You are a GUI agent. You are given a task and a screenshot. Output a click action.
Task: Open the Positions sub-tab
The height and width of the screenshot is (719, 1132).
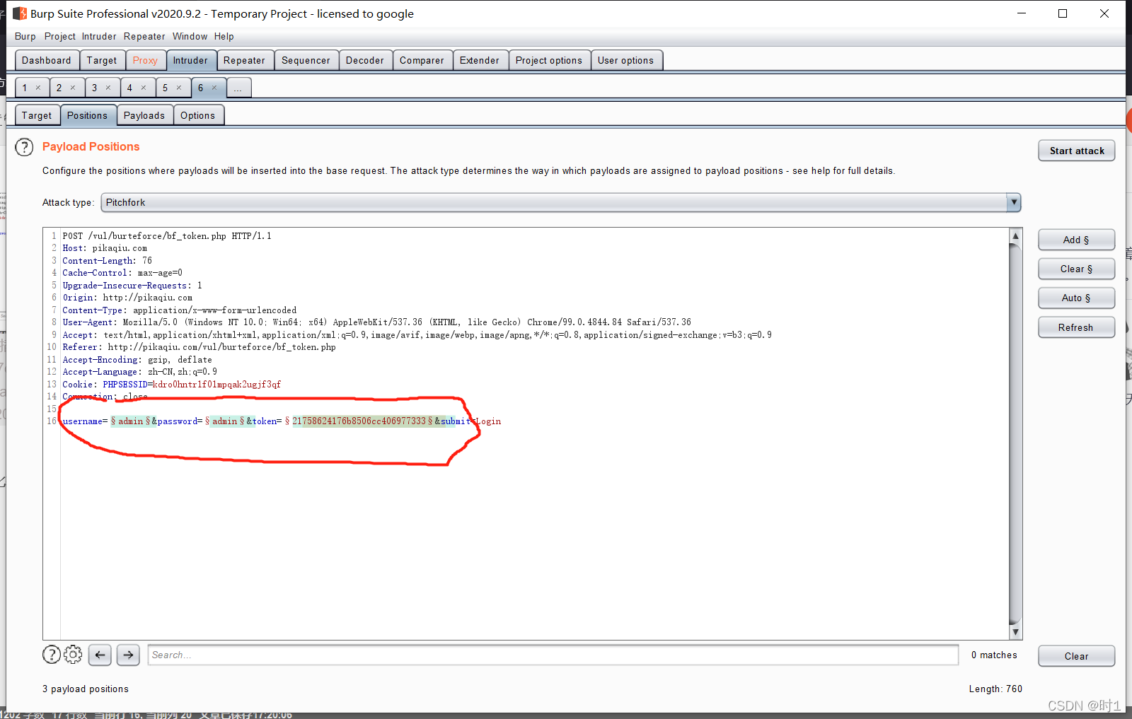pyautogui.click(x=88, y=115)
